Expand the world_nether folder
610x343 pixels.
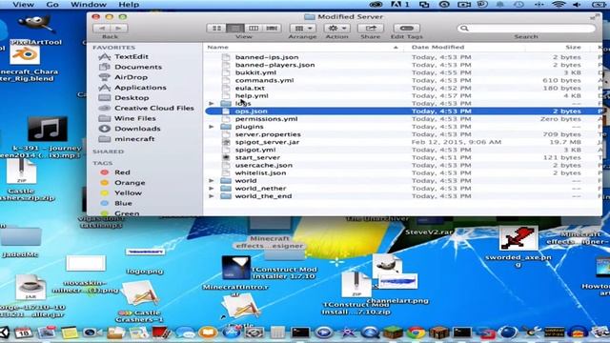pyautogui.click(x=212, y=189)
